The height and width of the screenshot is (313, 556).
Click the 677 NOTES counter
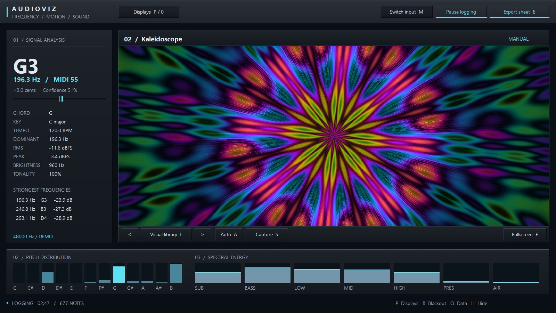[x=72, y=303]
